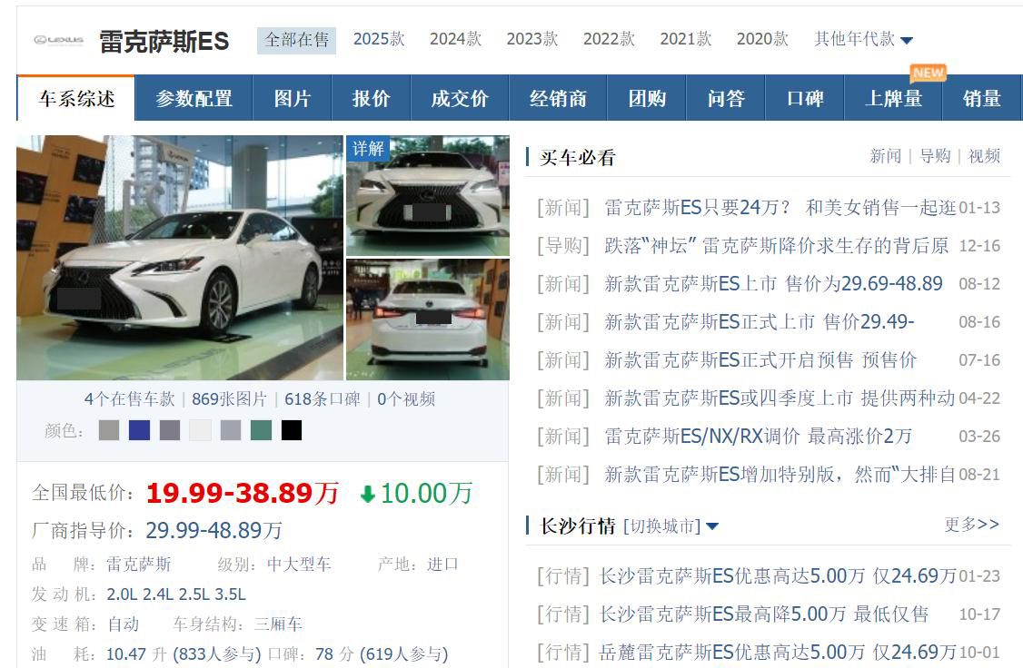
Task: Click the 78 分 rating score
Action: click(x=334, y=653)
